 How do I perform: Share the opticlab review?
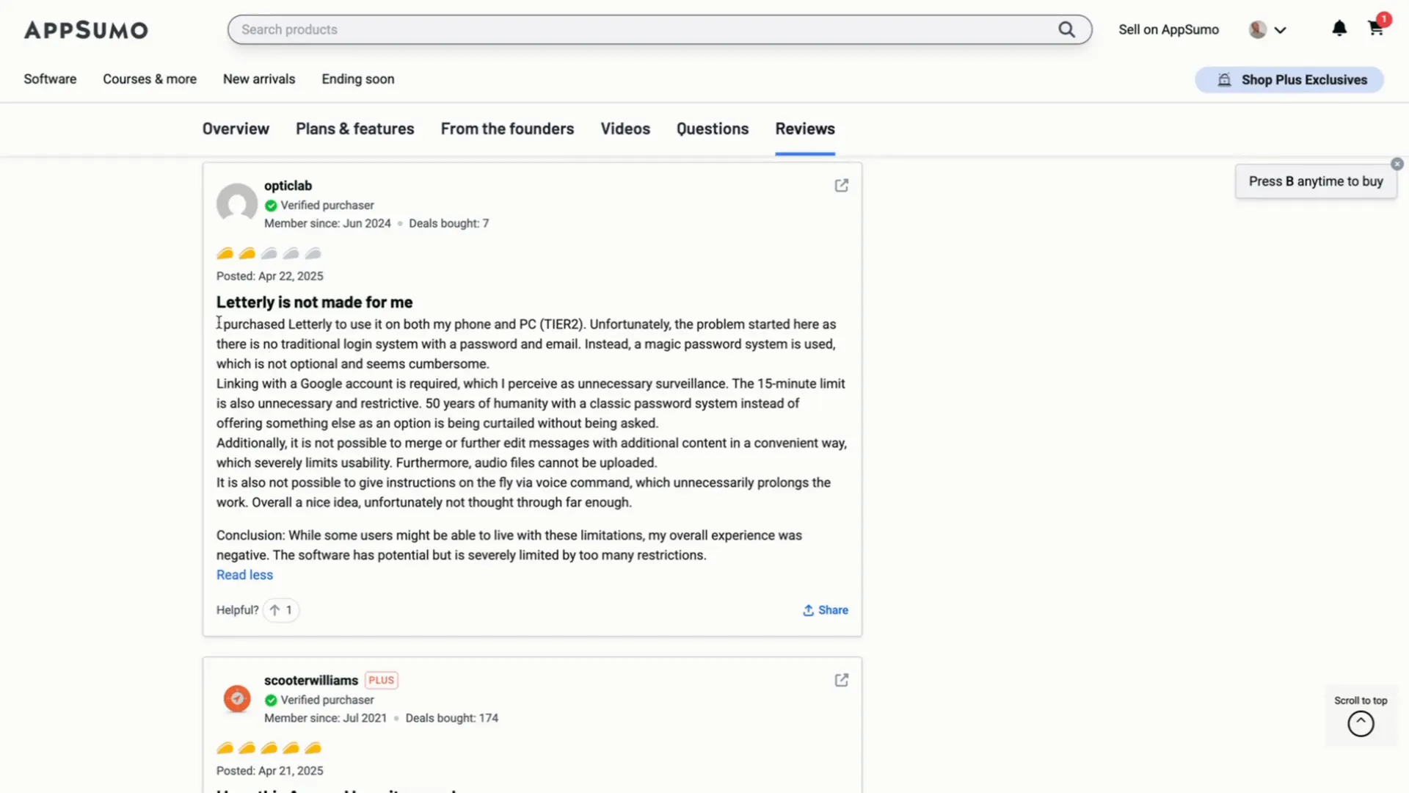(826, 610)
